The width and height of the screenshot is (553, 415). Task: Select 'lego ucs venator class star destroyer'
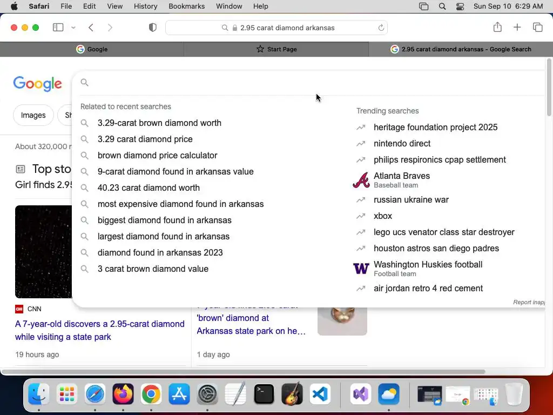pyautogui.click(x=444, y=232)
